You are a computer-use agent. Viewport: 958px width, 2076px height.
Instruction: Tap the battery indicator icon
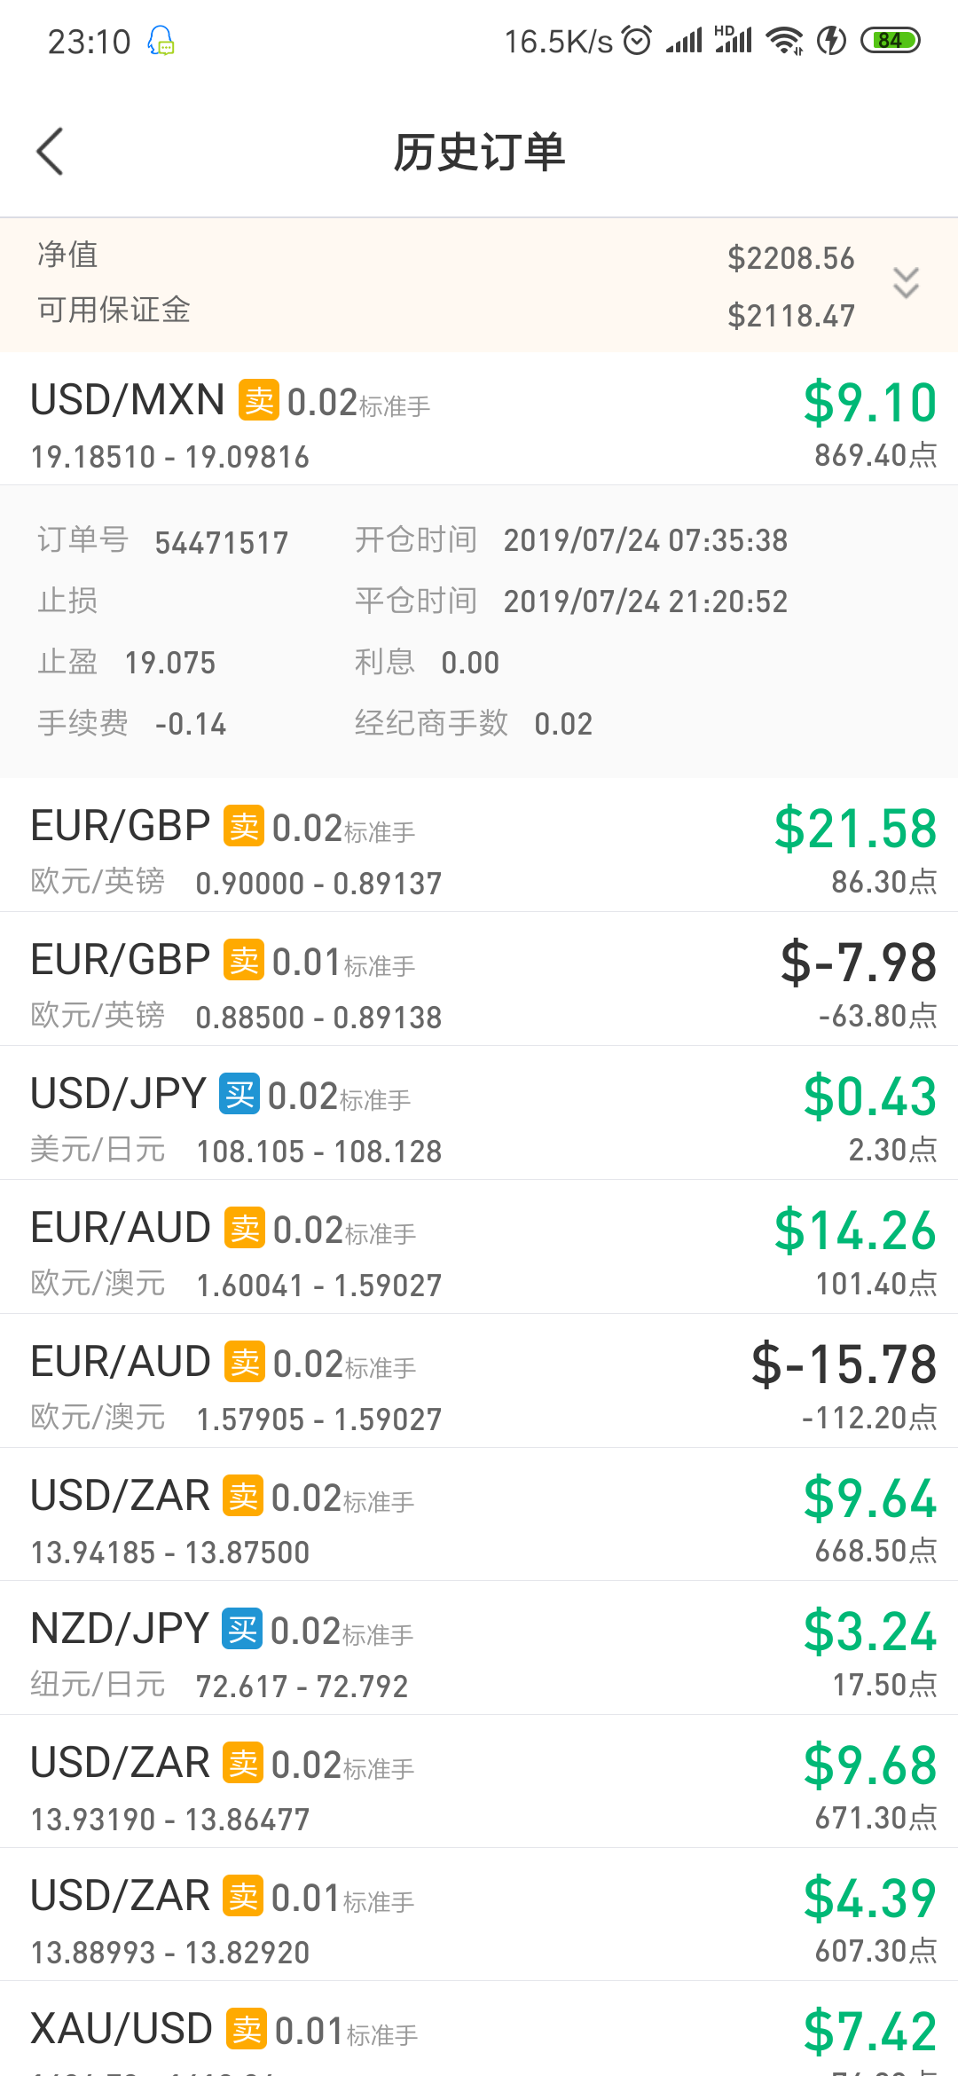891,40
